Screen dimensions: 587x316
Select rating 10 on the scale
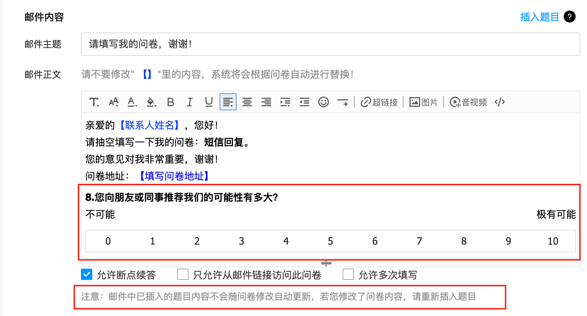pyautogui.click(x=553, y=241)
